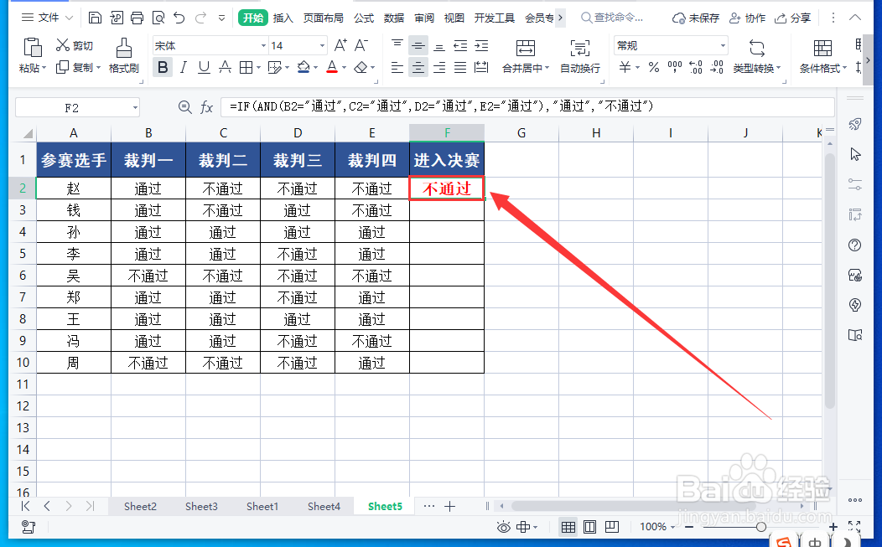Select the Select All corner triangle
Viewport: 882px width, 547px height.
click(x=27, y=133)
